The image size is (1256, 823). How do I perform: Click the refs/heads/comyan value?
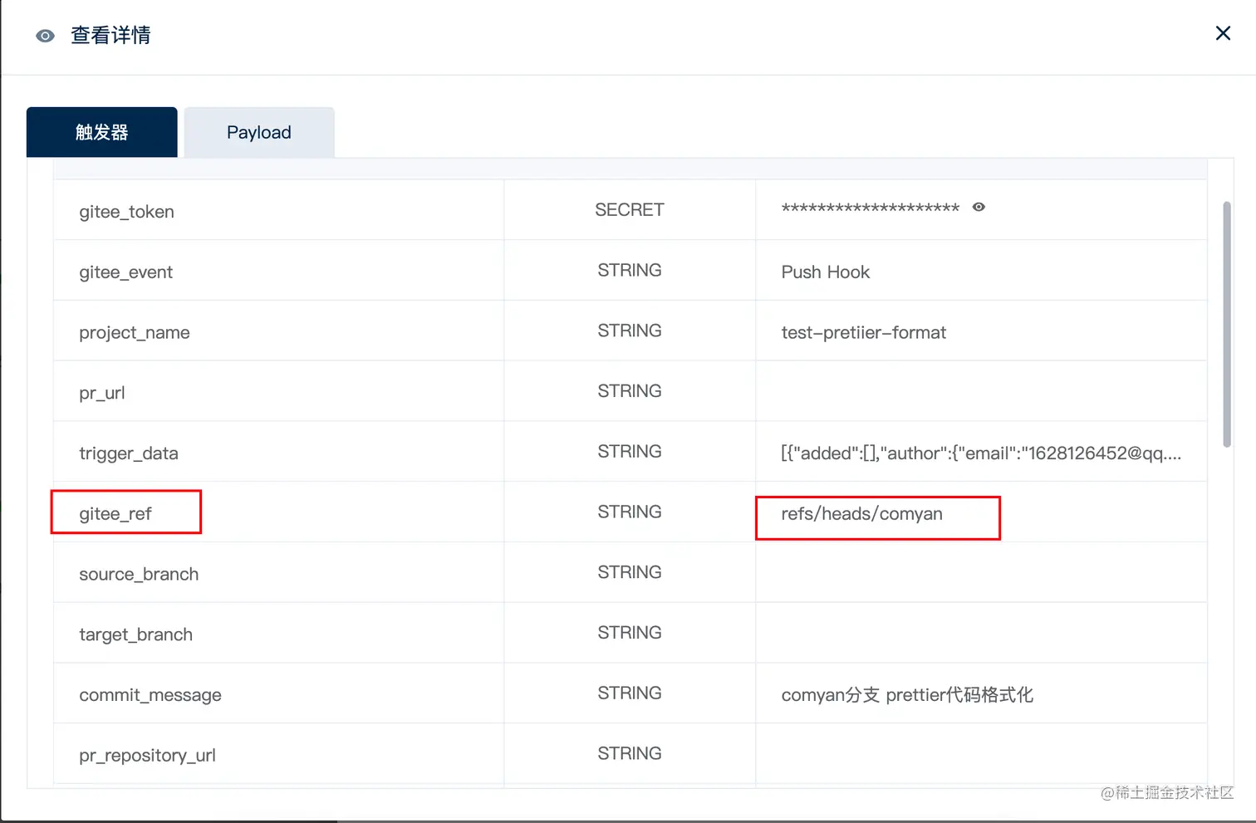click(861, 514)
